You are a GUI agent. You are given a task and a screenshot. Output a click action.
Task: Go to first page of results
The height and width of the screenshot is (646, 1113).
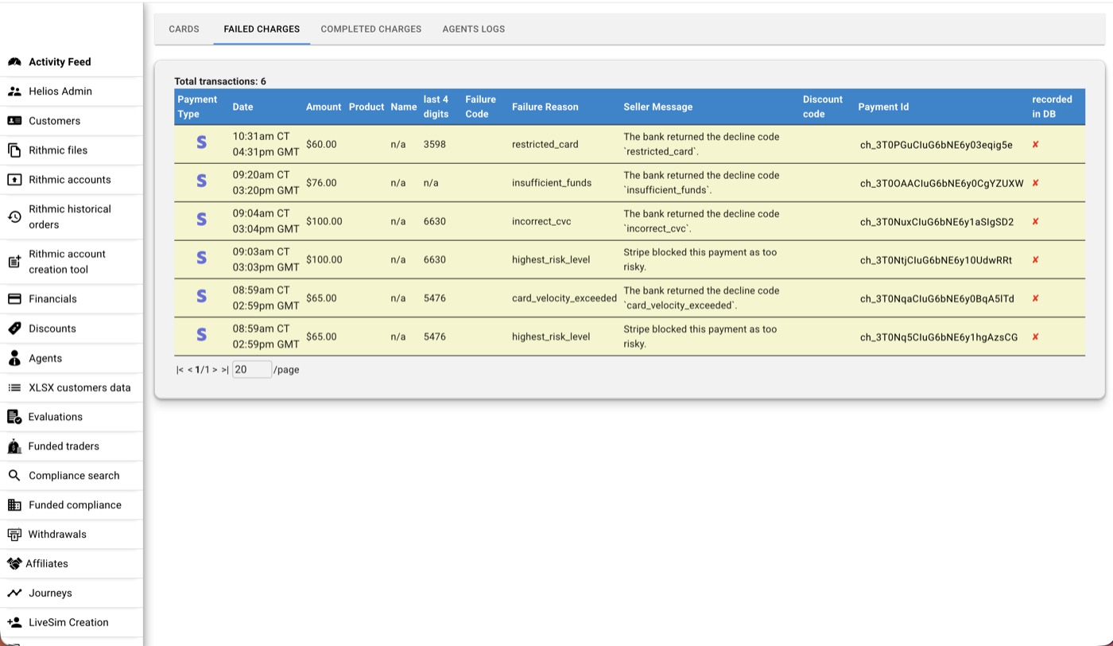(180, 370)
